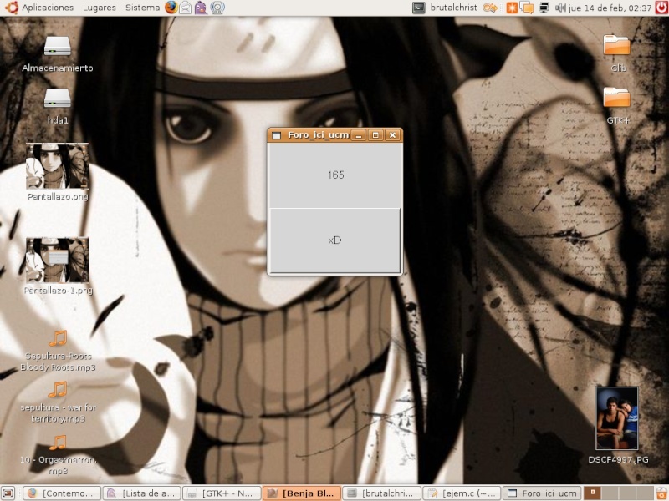The width and height of the screenshot is (669, 501).
Task: Click the show desktop icon in bottom panel
Action: [9, 493]
